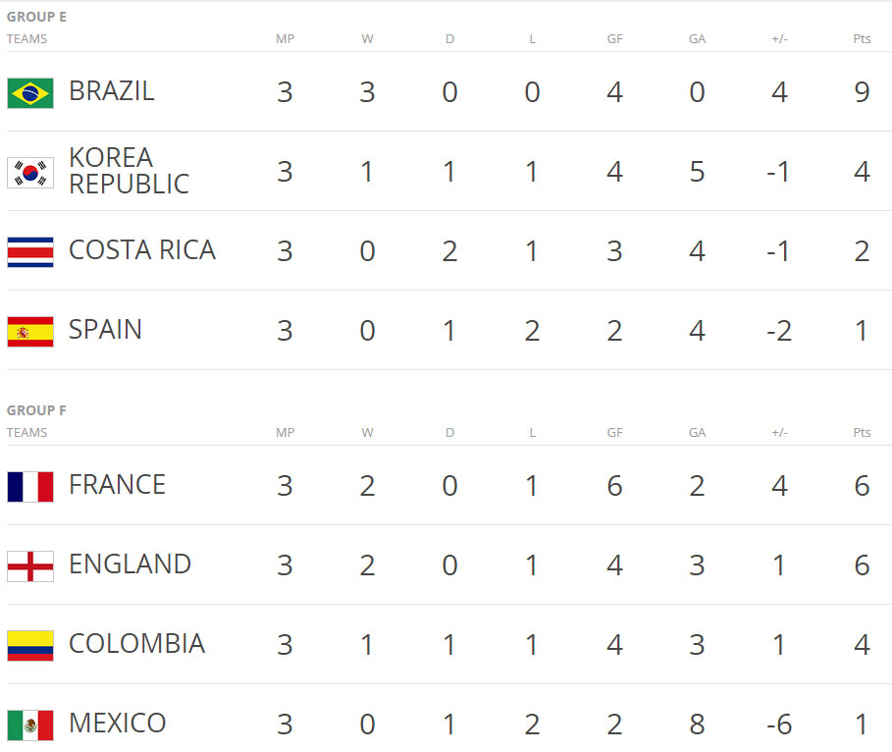892x752 pixels.
Task: Open the KOREA REPUBLIC team link
Action: click(129, 171)
